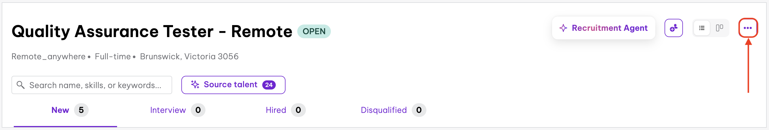Image resolution: width=769 pixels, height=130 pixels.
Task: Click the add candidate icon button
Action: (x=673, y=28)
